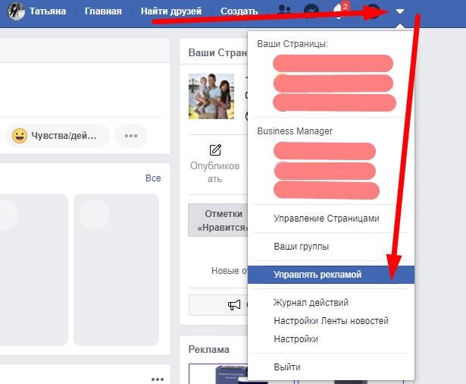Click the Чувства/действия emoji button
Screen dimensions: 466x384
58,136
